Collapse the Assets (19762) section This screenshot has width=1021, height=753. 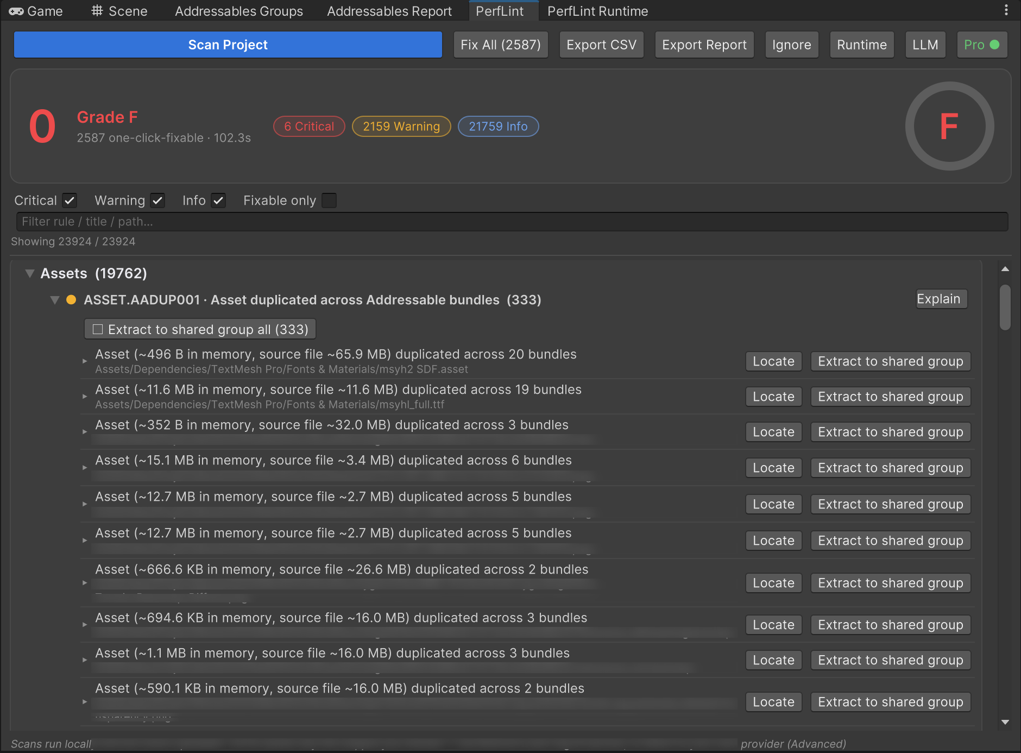[30, 273]
